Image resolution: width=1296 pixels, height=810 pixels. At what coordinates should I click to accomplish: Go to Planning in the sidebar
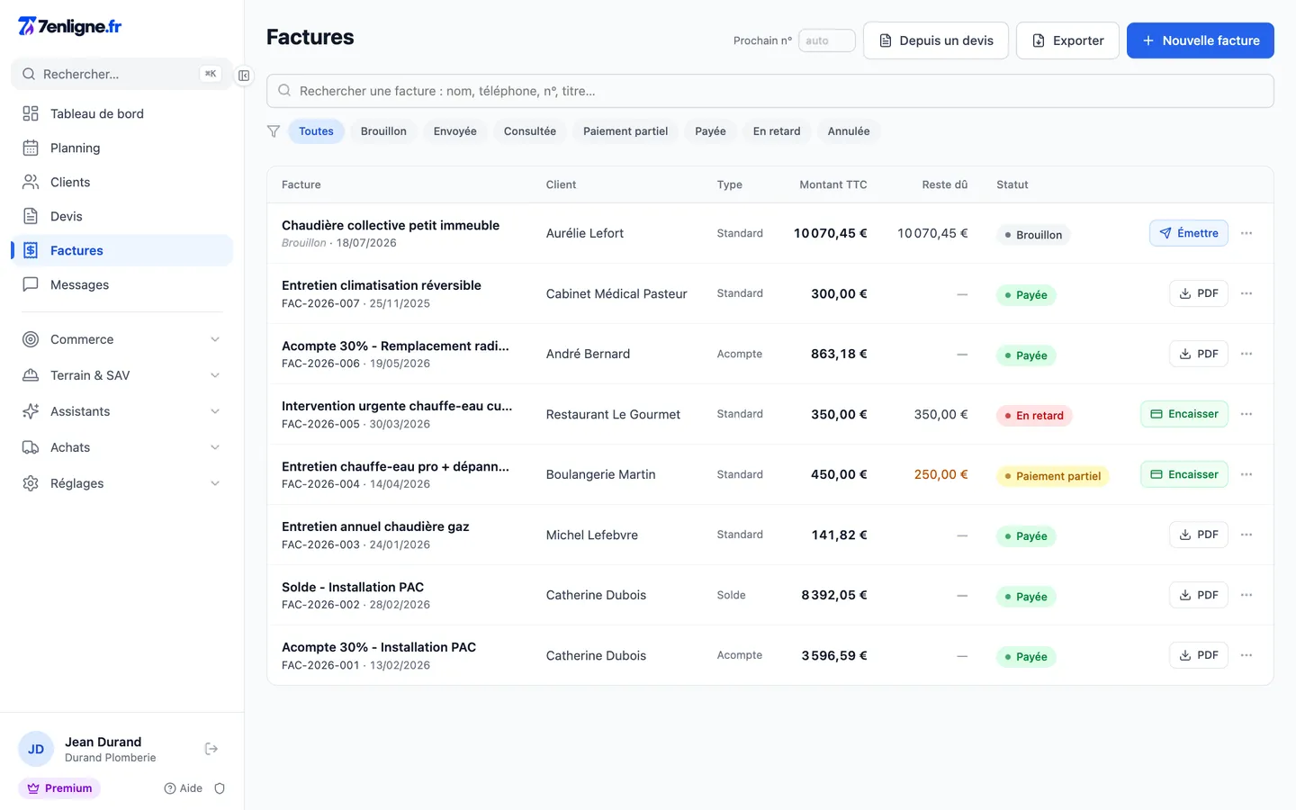tap(121, 148)
